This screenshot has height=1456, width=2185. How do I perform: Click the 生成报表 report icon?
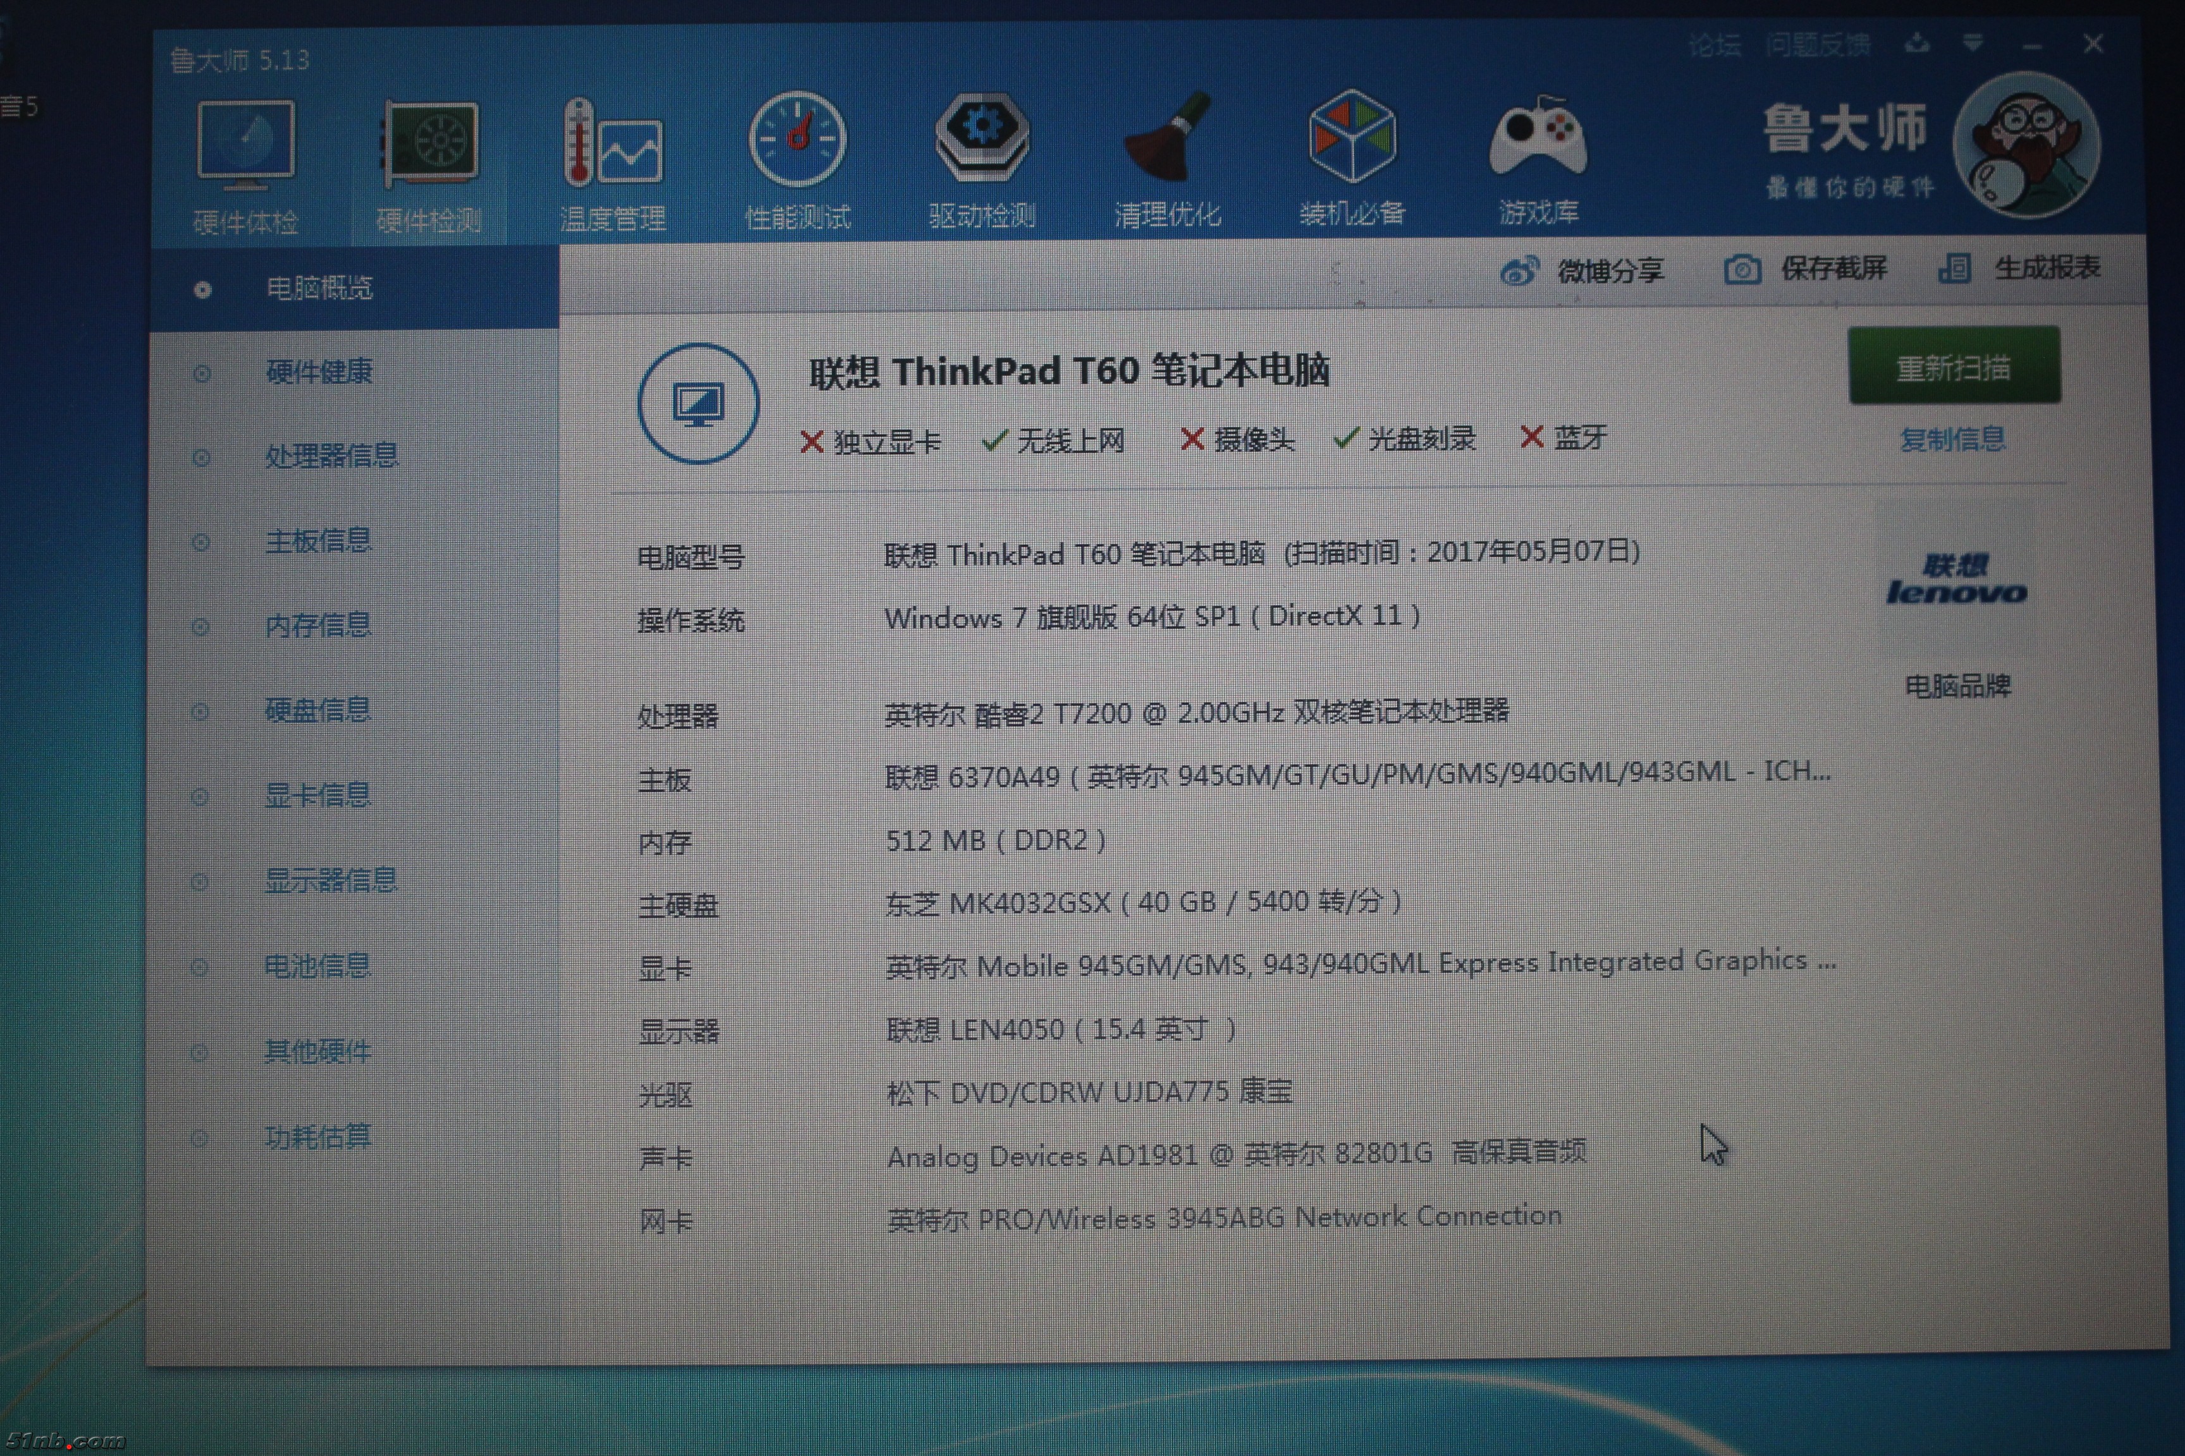(1955, 269)
